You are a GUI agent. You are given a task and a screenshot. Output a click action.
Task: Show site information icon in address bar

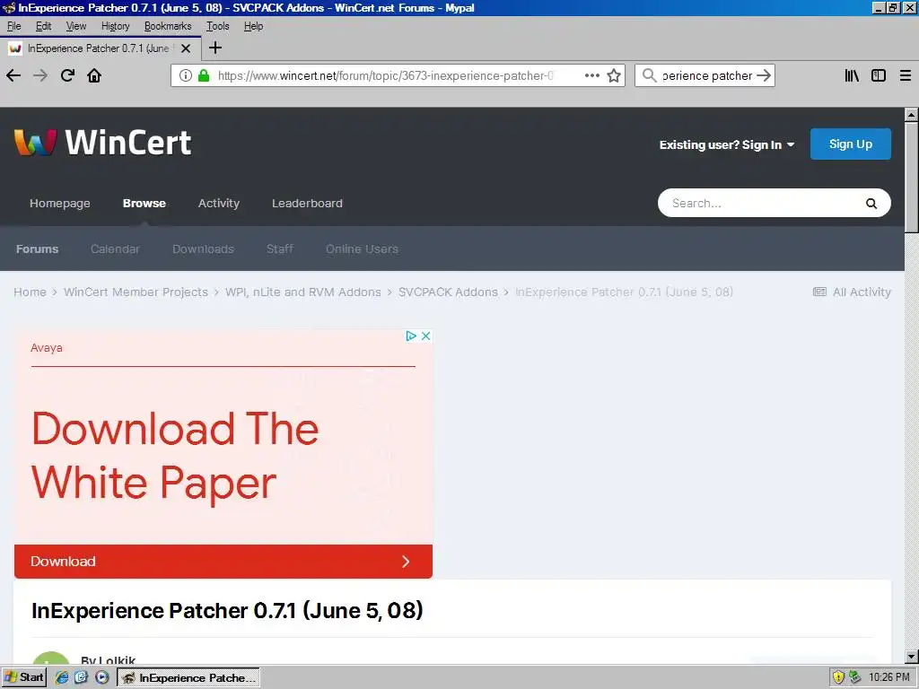point(185,75)
